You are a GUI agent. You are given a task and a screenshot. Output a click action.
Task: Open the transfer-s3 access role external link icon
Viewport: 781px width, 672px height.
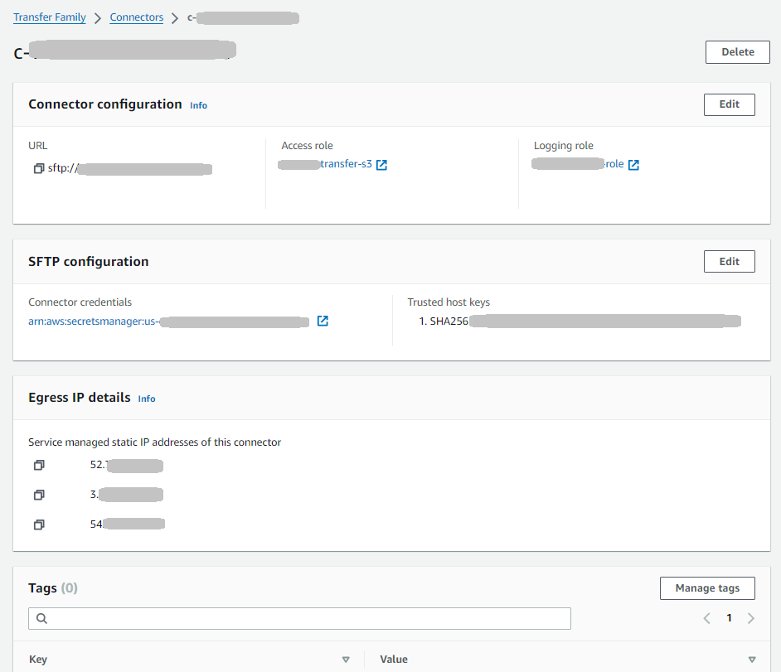381,165
